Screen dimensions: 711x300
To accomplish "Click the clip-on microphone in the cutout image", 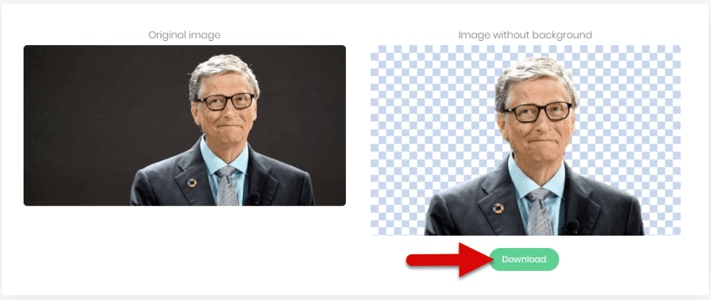I will (572, 227).
